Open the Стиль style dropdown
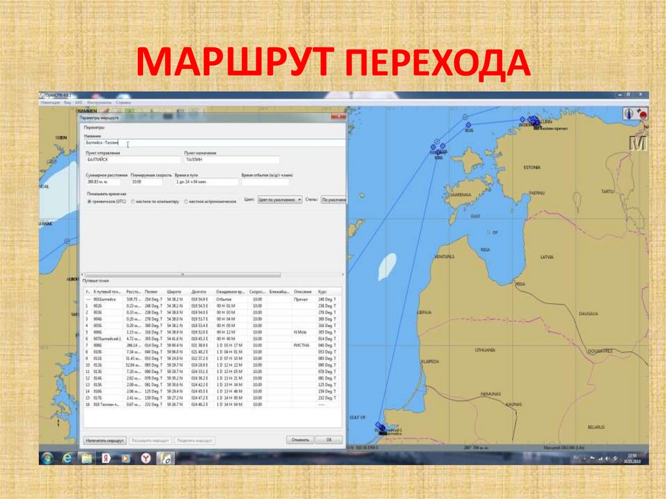Viewport: 666px width, 499px height. (x=334, y=200)
